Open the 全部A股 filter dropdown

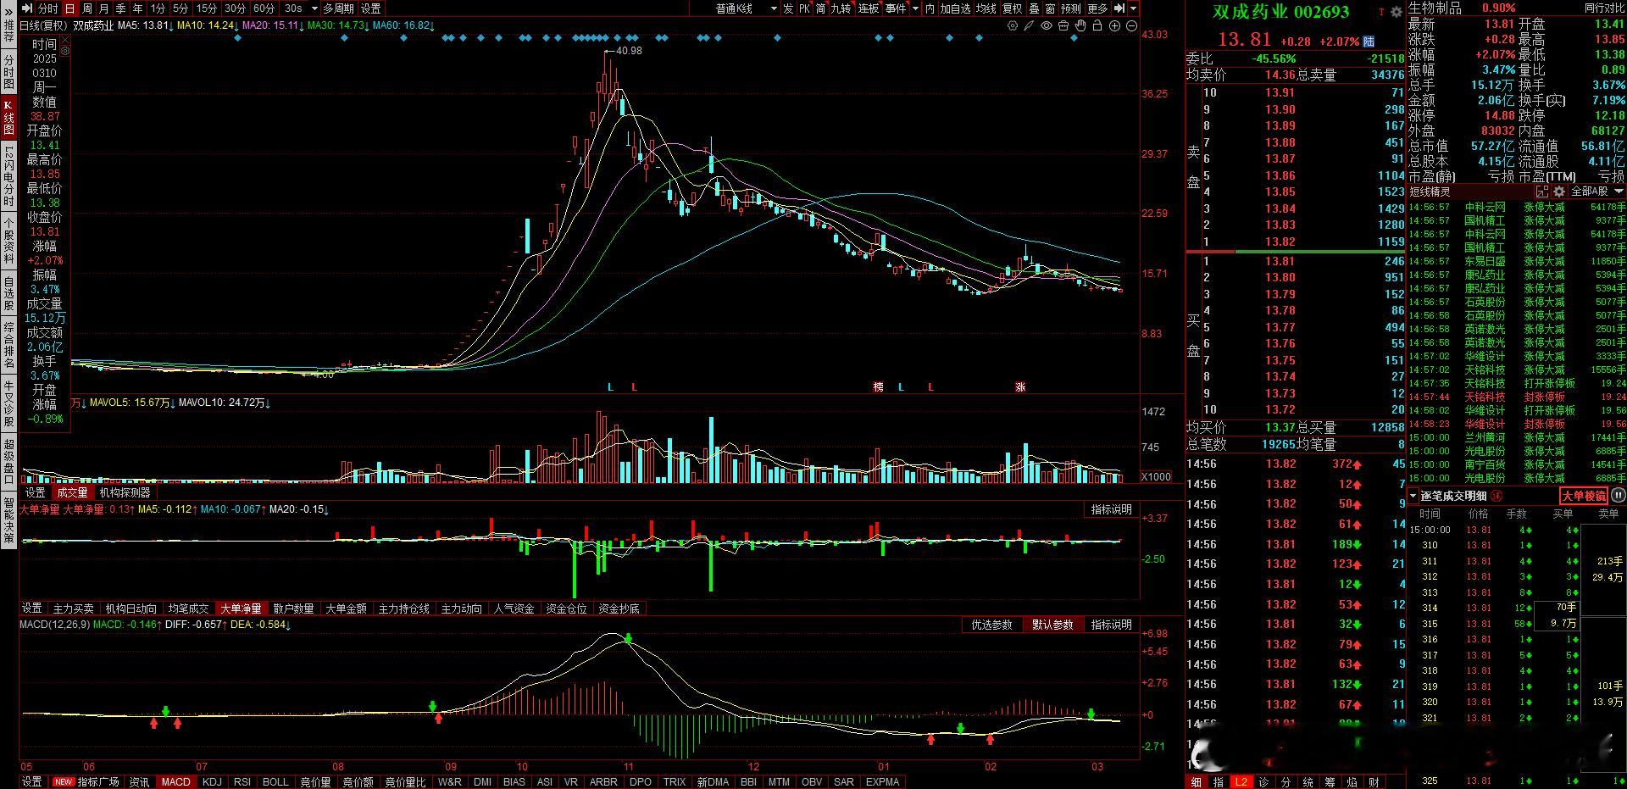tap(1596, 192)
